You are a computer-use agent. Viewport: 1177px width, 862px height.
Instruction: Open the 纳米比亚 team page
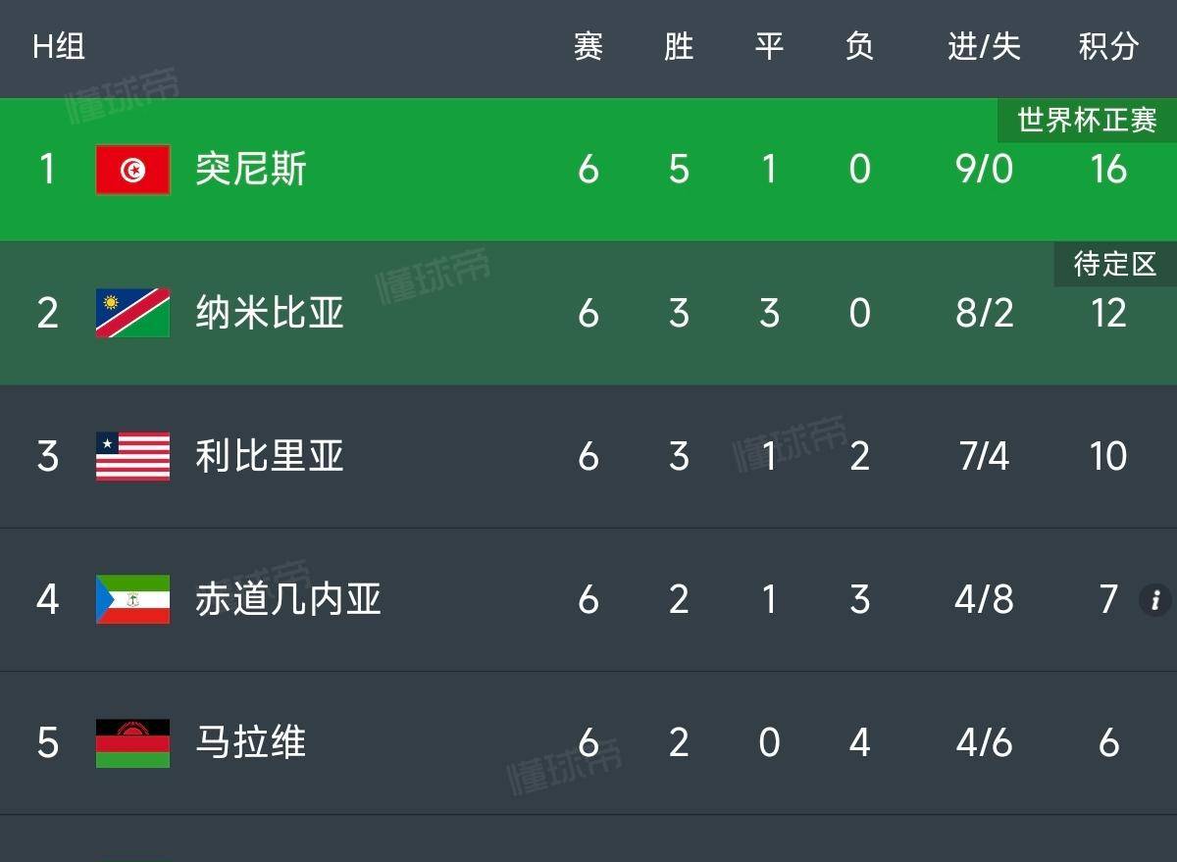[270, 313]
